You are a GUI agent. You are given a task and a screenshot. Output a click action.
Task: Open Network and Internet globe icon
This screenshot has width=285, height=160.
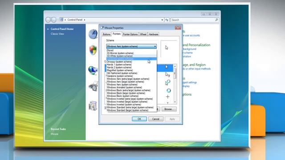93,71
